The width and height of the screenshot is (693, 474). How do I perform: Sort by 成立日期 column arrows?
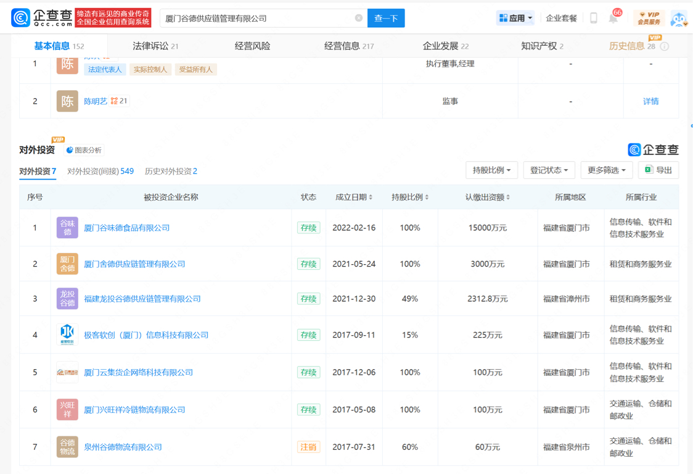pyautogui.click(x=371, y=197)
